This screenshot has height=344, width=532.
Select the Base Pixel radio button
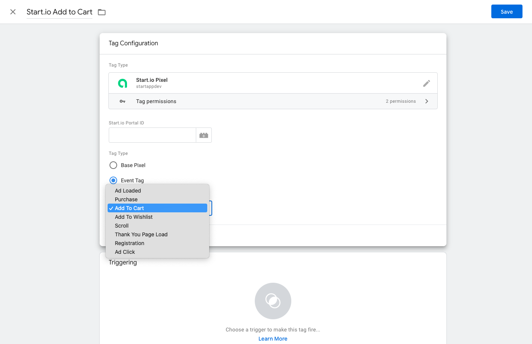[113, 165]
